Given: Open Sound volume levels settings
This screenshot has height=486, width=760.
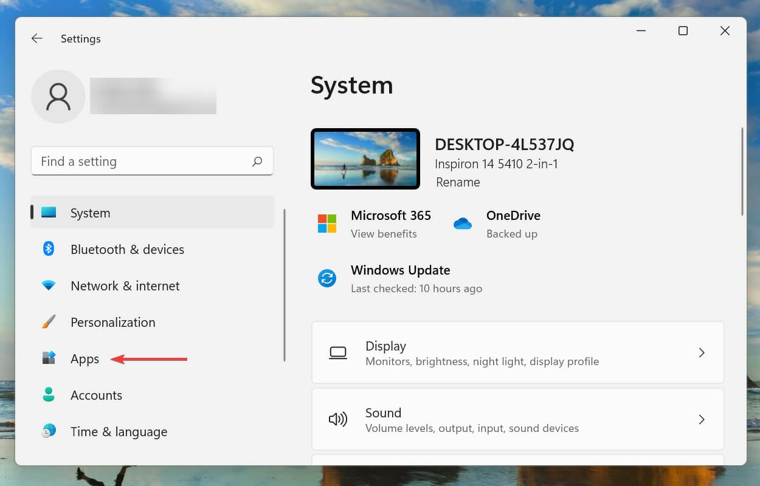Looking at the screenshot, I should [x=518, y=419].
